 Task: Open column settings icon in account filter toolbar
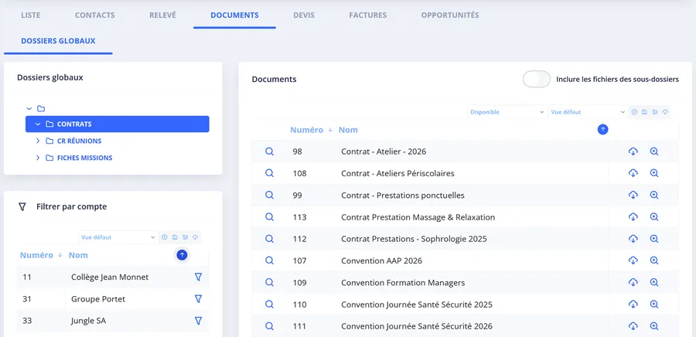[x=185, y=237]
